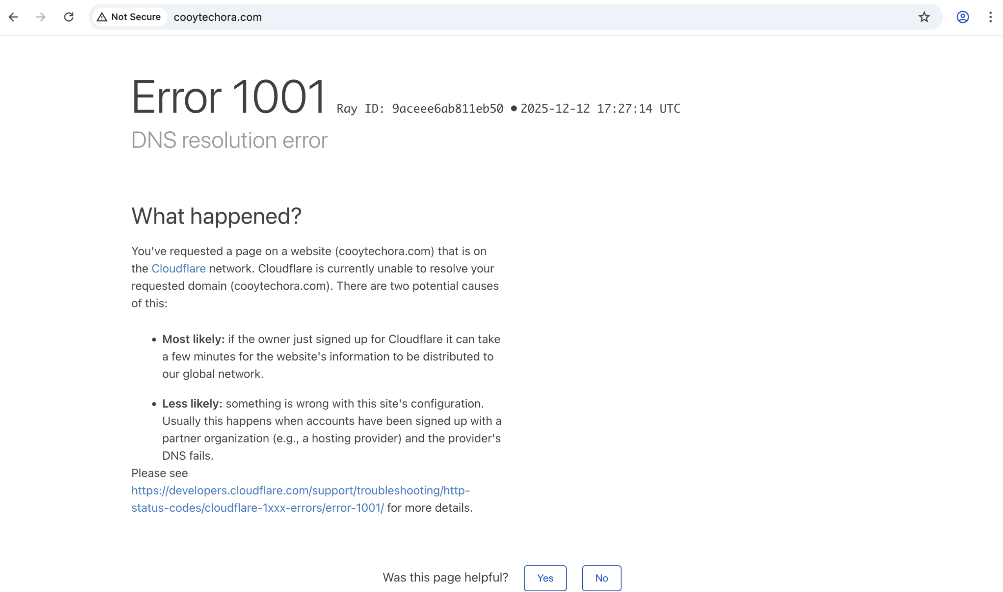Open the Cloudflare link in paragraph
The width and height of the screenshot is (1003, 592).
tap(178, 268)
